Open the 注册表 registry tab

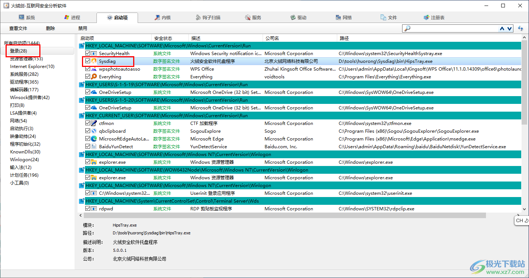click(x=434, y=17)
